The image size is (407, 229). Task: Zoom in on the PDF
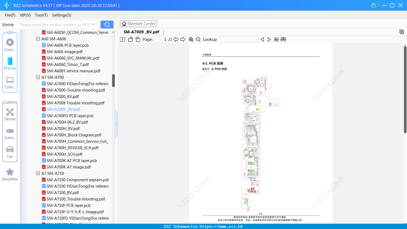coord(191,39)
